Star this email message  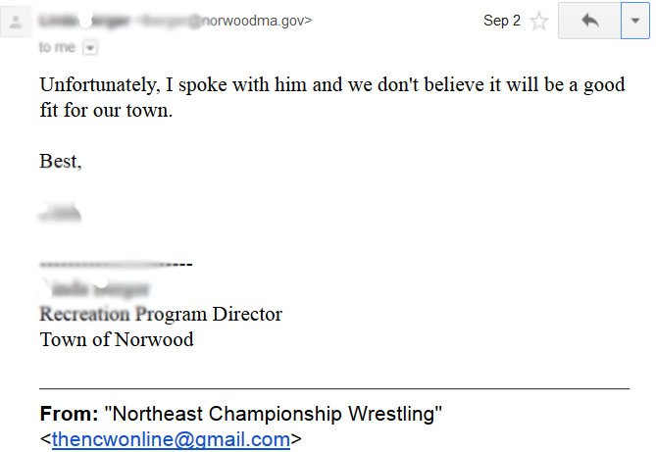pyautogui.click(x=538, y=21)
